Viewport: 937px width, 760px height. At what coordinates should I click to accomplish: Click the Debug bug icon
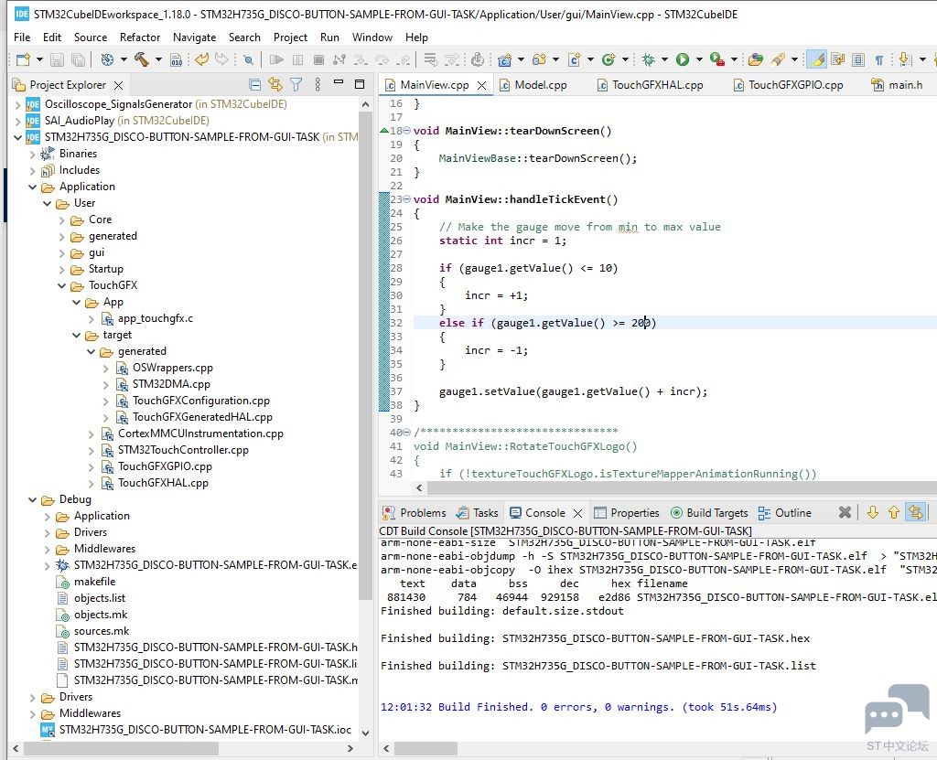648,59
